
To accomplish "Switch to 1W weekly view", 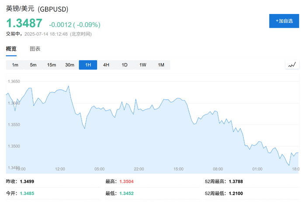I will (143, 65).
